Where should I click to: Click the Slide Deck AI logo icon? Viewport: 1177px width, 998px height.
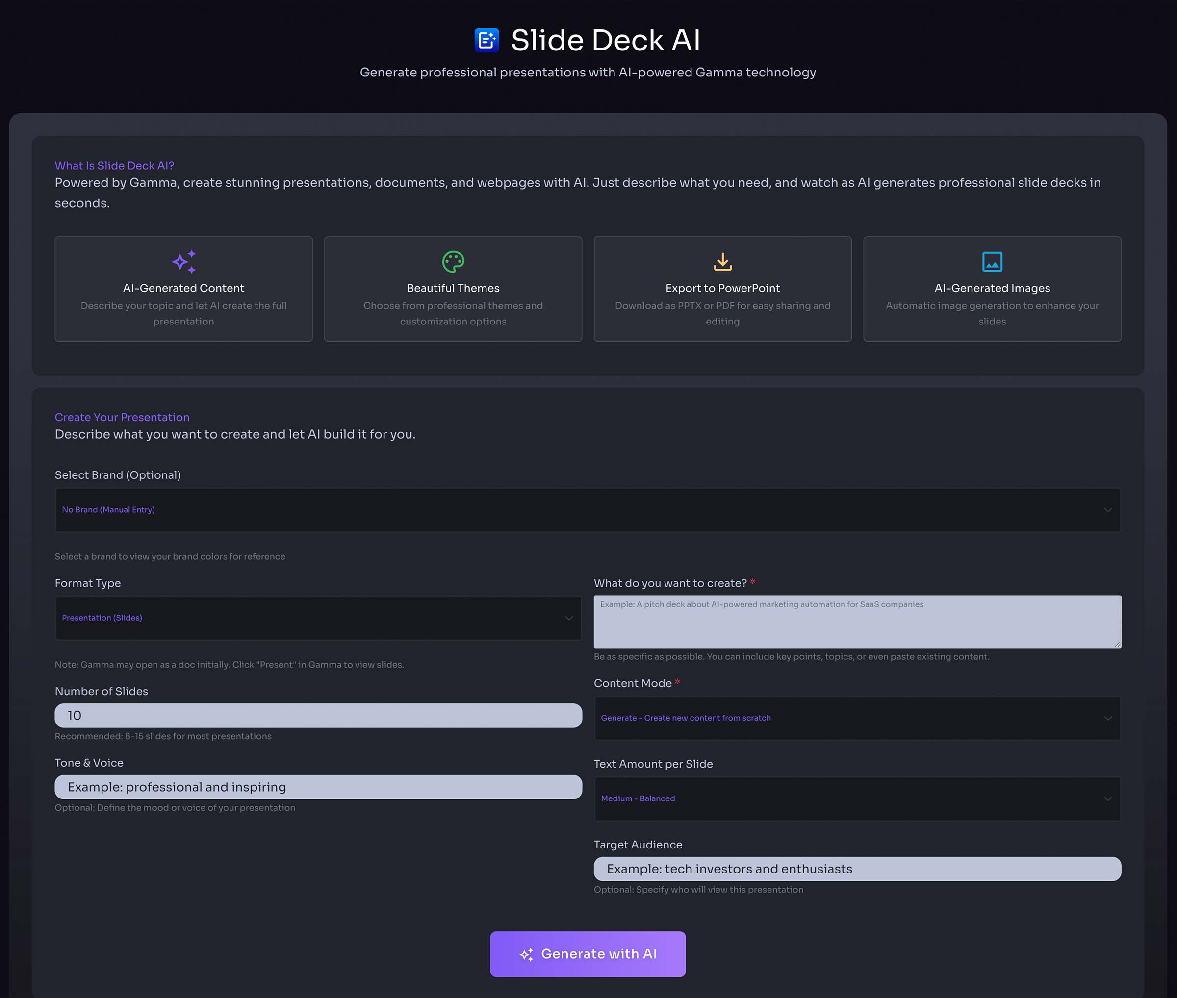coord(487,40)
